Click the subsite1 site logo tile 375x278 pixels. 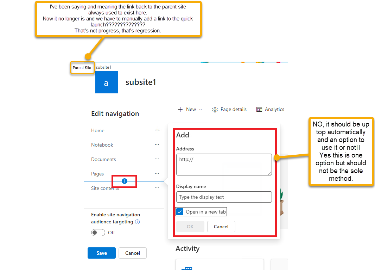tap(107, 82)
